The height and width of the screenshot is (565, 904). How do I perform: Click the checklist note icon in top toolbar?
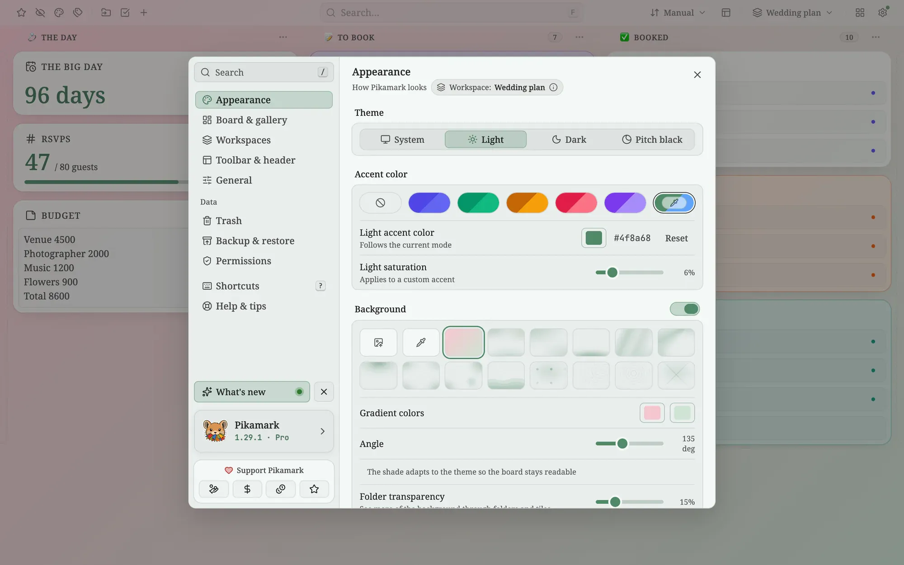(125, 13)
